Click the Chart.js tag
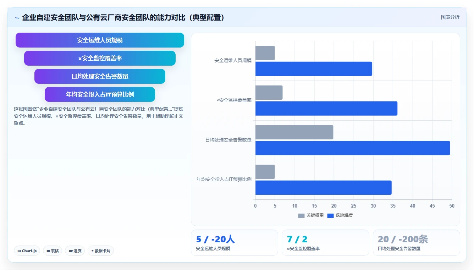 (27, 251)
